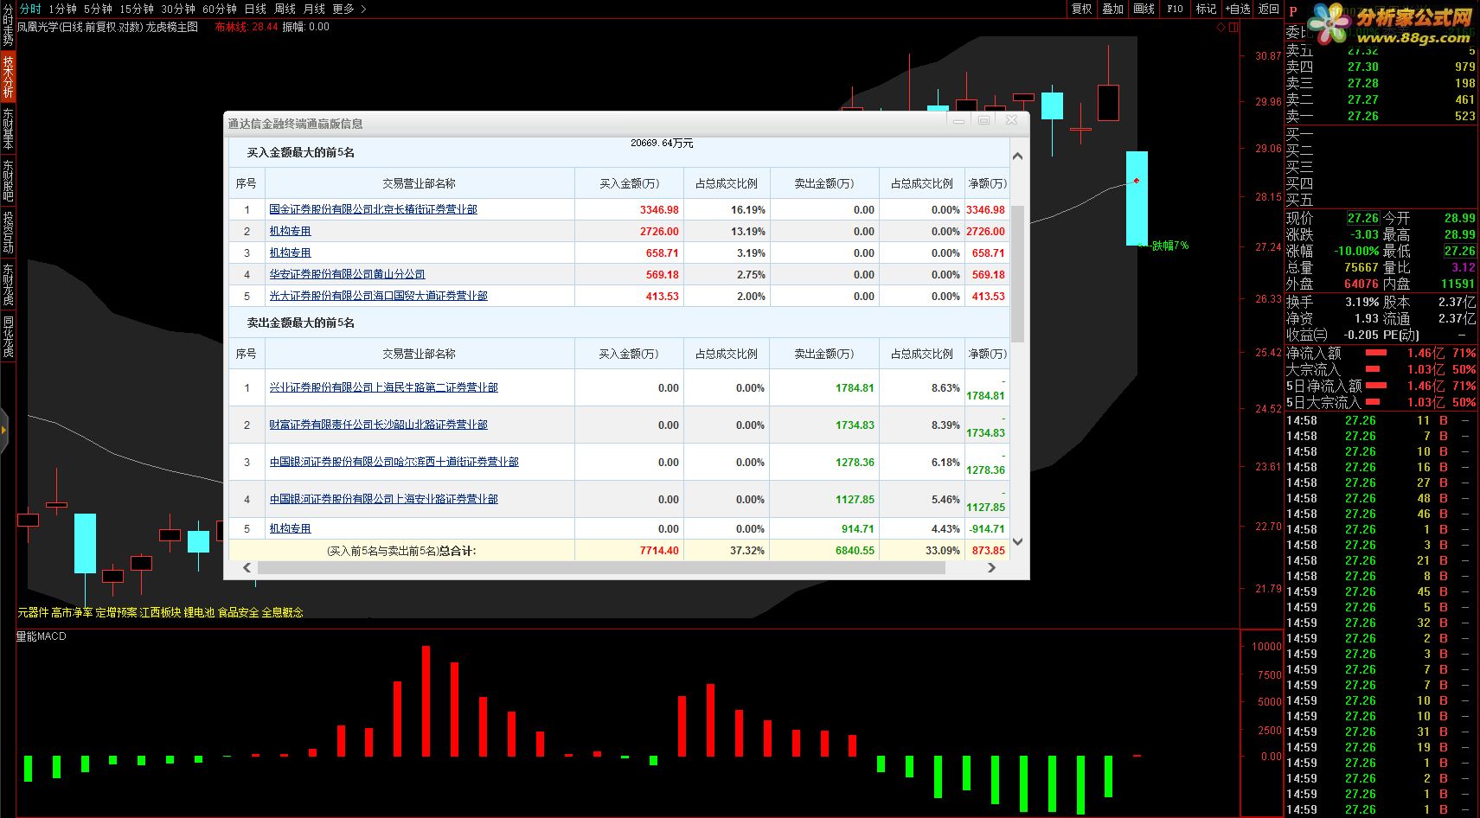Click right arrow of dialog horizontal scrollbar
Image resolution: width=1480 pixels, height=818 pixels.
point(991,567)
